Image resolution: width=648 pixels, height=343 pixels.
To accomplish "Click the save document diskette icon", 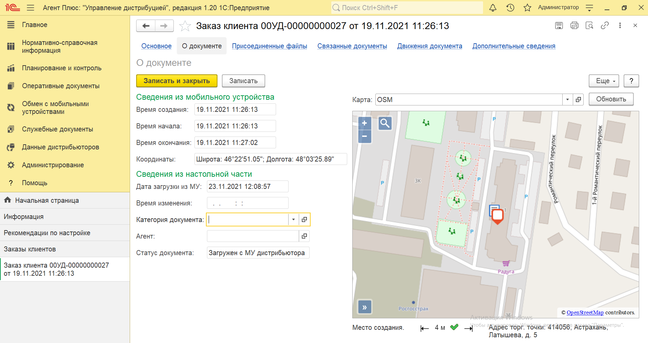I will [x=559, y=25].
